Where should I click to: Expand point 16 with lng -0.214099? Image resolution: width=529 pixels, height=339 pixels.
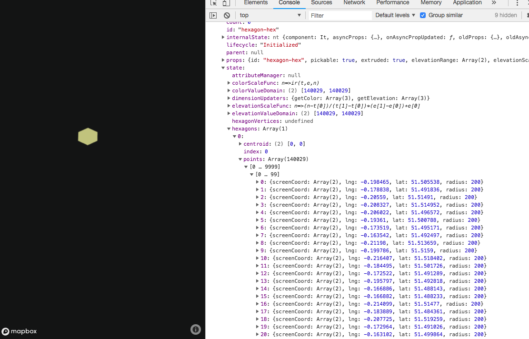click(258, 304)
